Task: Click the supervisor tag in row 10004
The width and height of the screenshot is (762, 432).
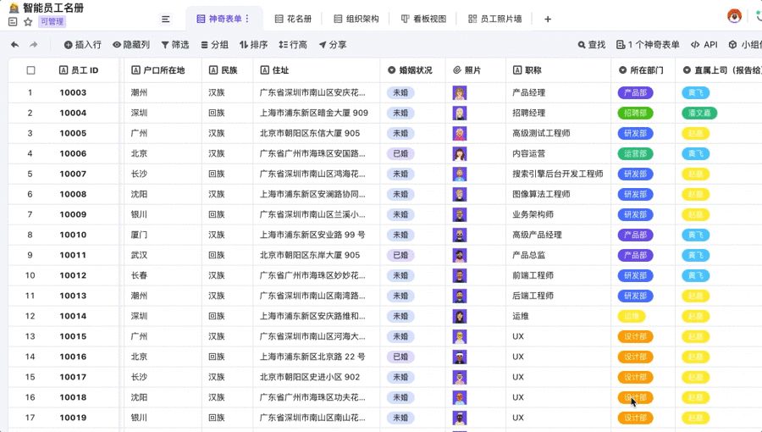Action: click(x=699, y=114)
